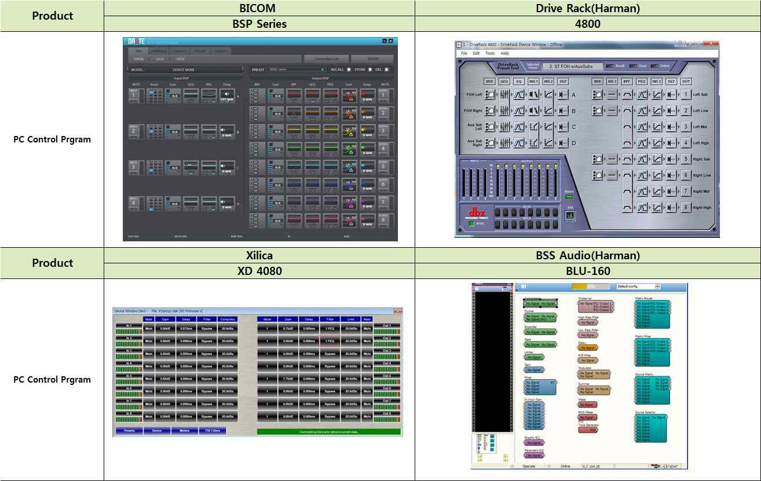Select the Crossover block in BSS Audio
Image resolution: width=761 pixels, height=481 pixels.
click(x=595, y=306)
